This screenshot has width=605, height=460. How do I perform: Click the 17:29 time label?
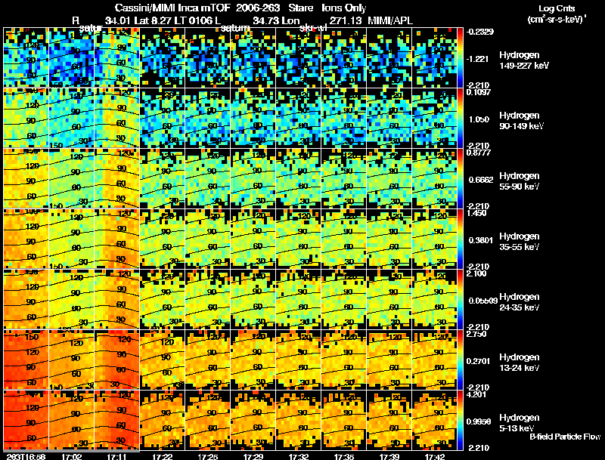pyautogui.click(x=253, y=456)
